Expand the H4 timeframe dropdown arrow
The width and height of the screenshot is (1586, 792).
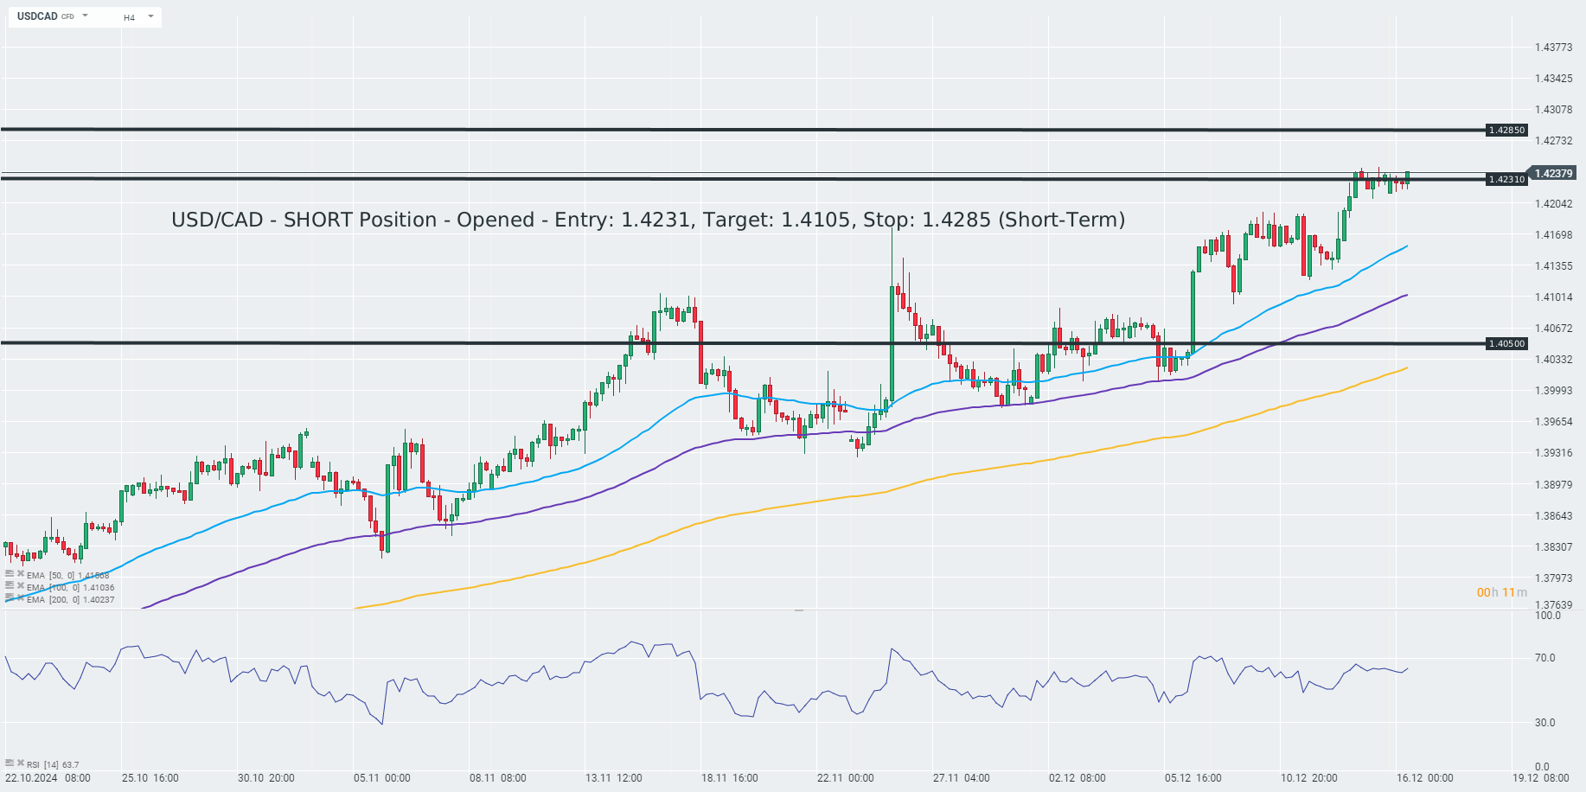point(150,16)
